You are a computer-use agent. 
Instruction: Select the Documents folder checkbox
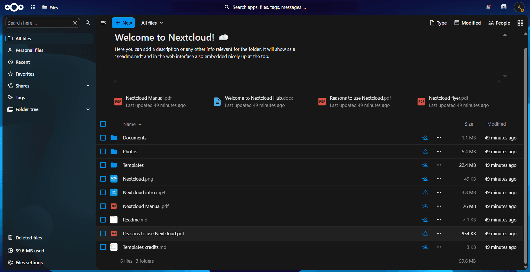(x=103, y=138)
